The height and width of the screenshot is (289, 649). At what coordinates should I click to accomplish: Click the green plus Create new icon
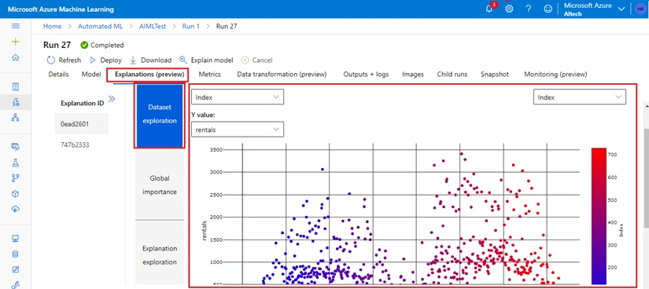point(16,42)
